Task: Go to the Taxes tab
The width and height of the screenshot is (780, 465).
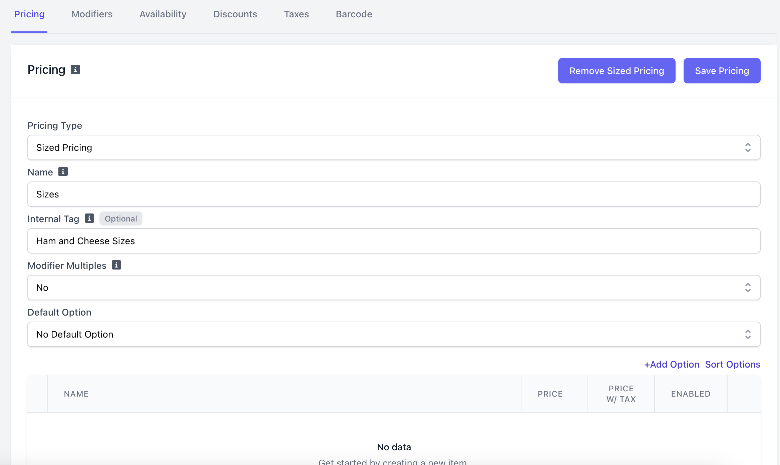Action: tap(296, 14)
